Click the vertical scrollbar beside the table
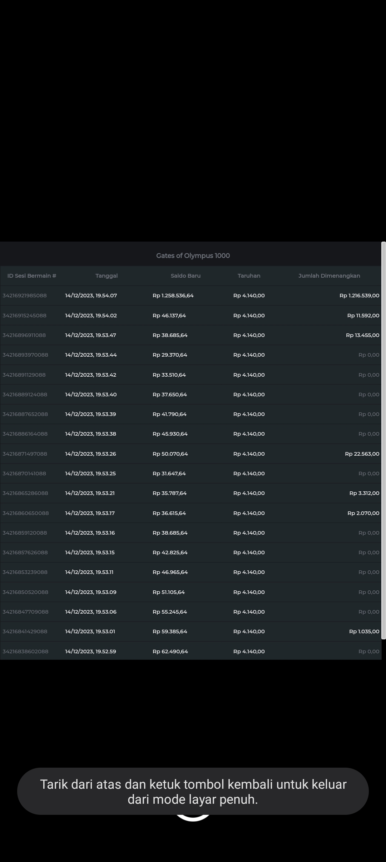This screenshot has width=386, height=862. click(383, 440)
